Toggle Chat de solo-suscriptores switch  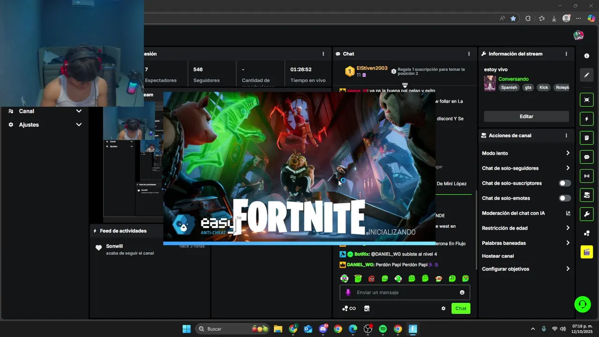coord(565,183)
